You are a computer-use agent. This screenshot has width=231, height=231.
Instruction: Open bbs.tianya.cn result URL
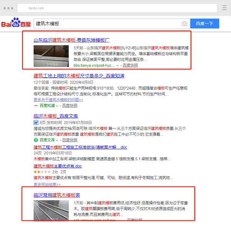(x=94, y=65)
